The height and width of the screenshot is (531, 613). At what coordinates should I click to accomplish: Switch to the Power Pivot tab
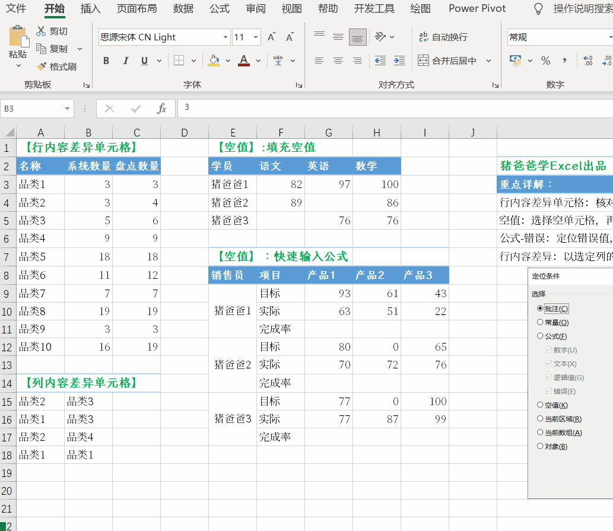tap(477, 8)
